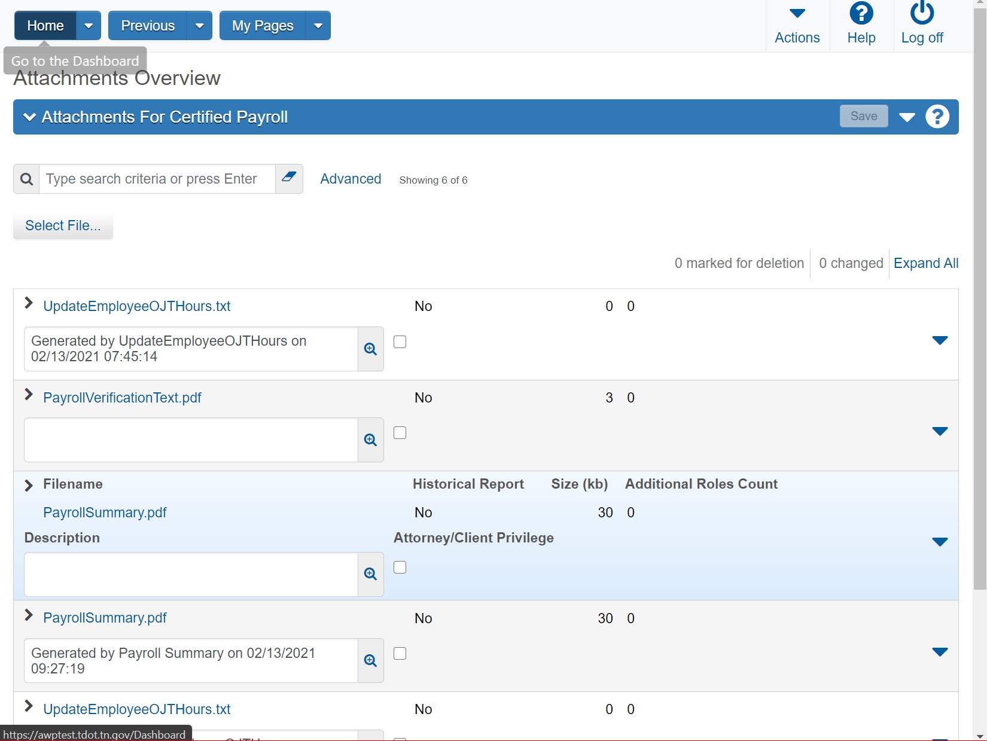Expand last UpdateEmployeeOJTHours.txt row chevron
Image resolution: width=987 pixels, height=741 pixels.
point(28,706)
